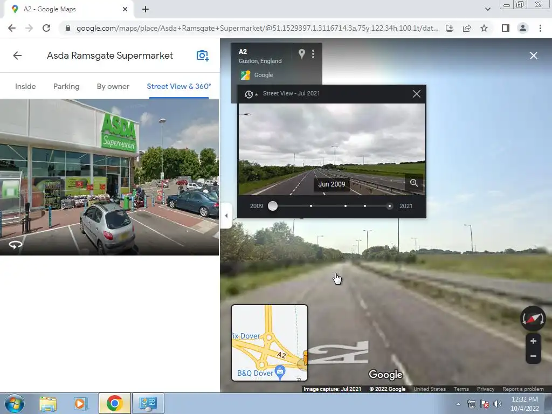552x414 pixels.
Task: Open File Explorer from taskbar
Action: click(x=48, y=403)
